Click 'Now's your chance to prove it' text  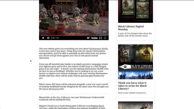pyautogui.click(x=133, y=93)
